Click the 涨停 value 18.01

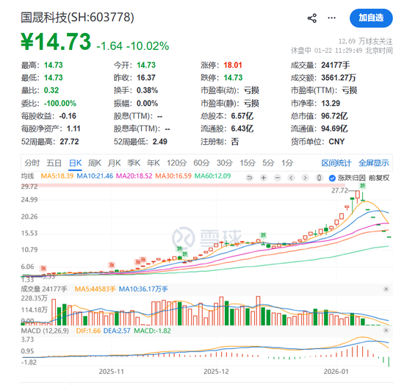pyautogui.click(x=233, y=65)
